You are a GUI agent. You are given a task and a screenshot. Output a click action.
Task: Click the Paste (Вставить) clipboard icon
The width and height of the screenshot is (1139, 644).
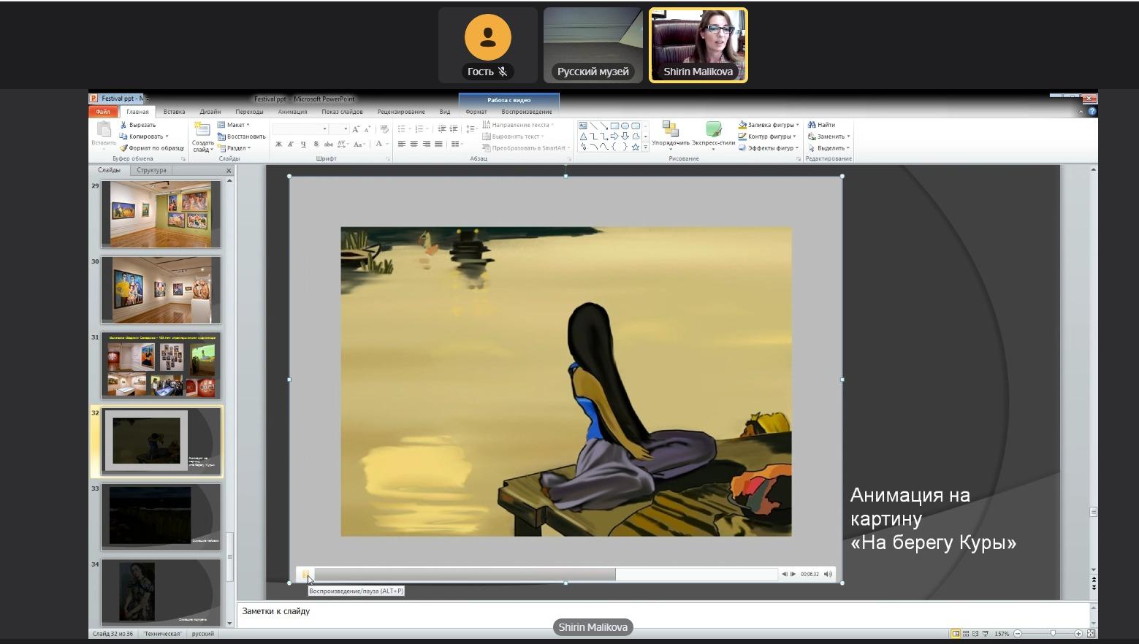coord(104,130)
